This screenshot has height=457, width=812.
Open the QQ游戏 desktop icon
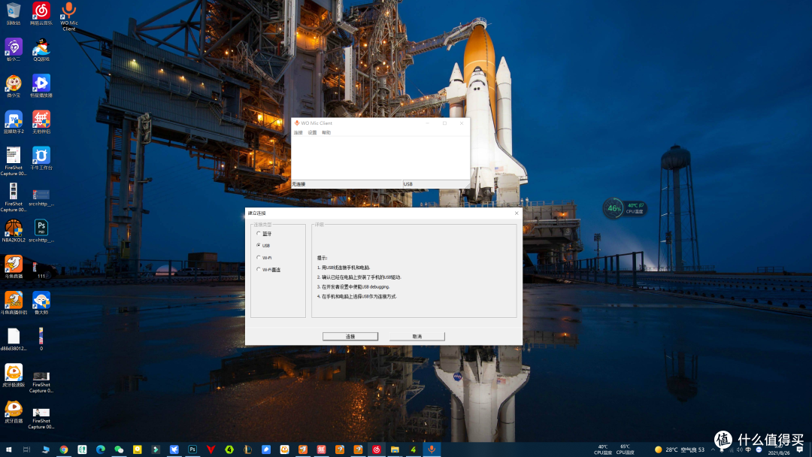pyautogui.click(x=41, y=50)
